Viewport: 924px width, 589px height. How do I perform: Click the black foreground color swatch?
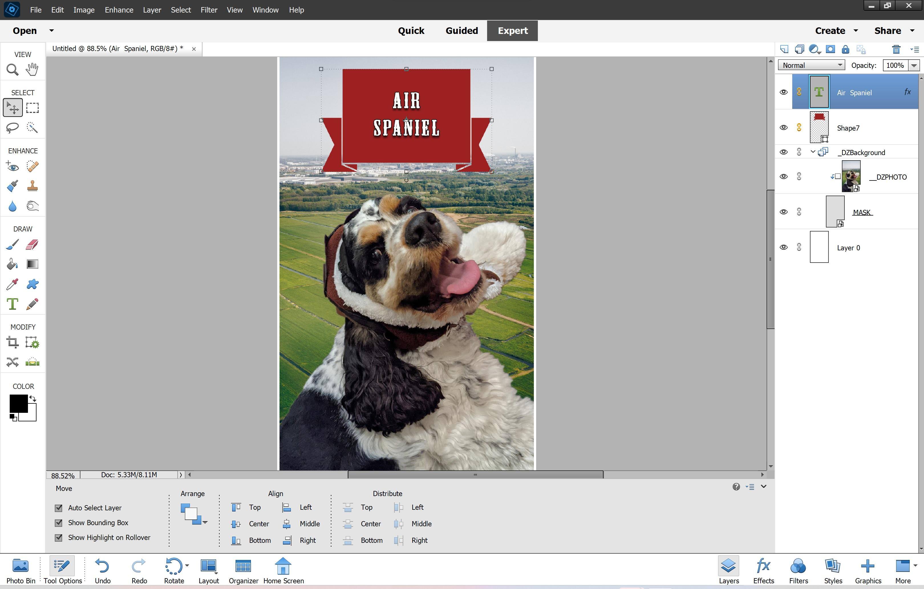tap(19, 403)
